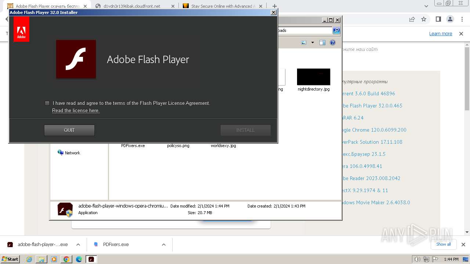This screenshot has width=470, height=264.
Task: Close the downloads shelf
Action: coord(463,245)
